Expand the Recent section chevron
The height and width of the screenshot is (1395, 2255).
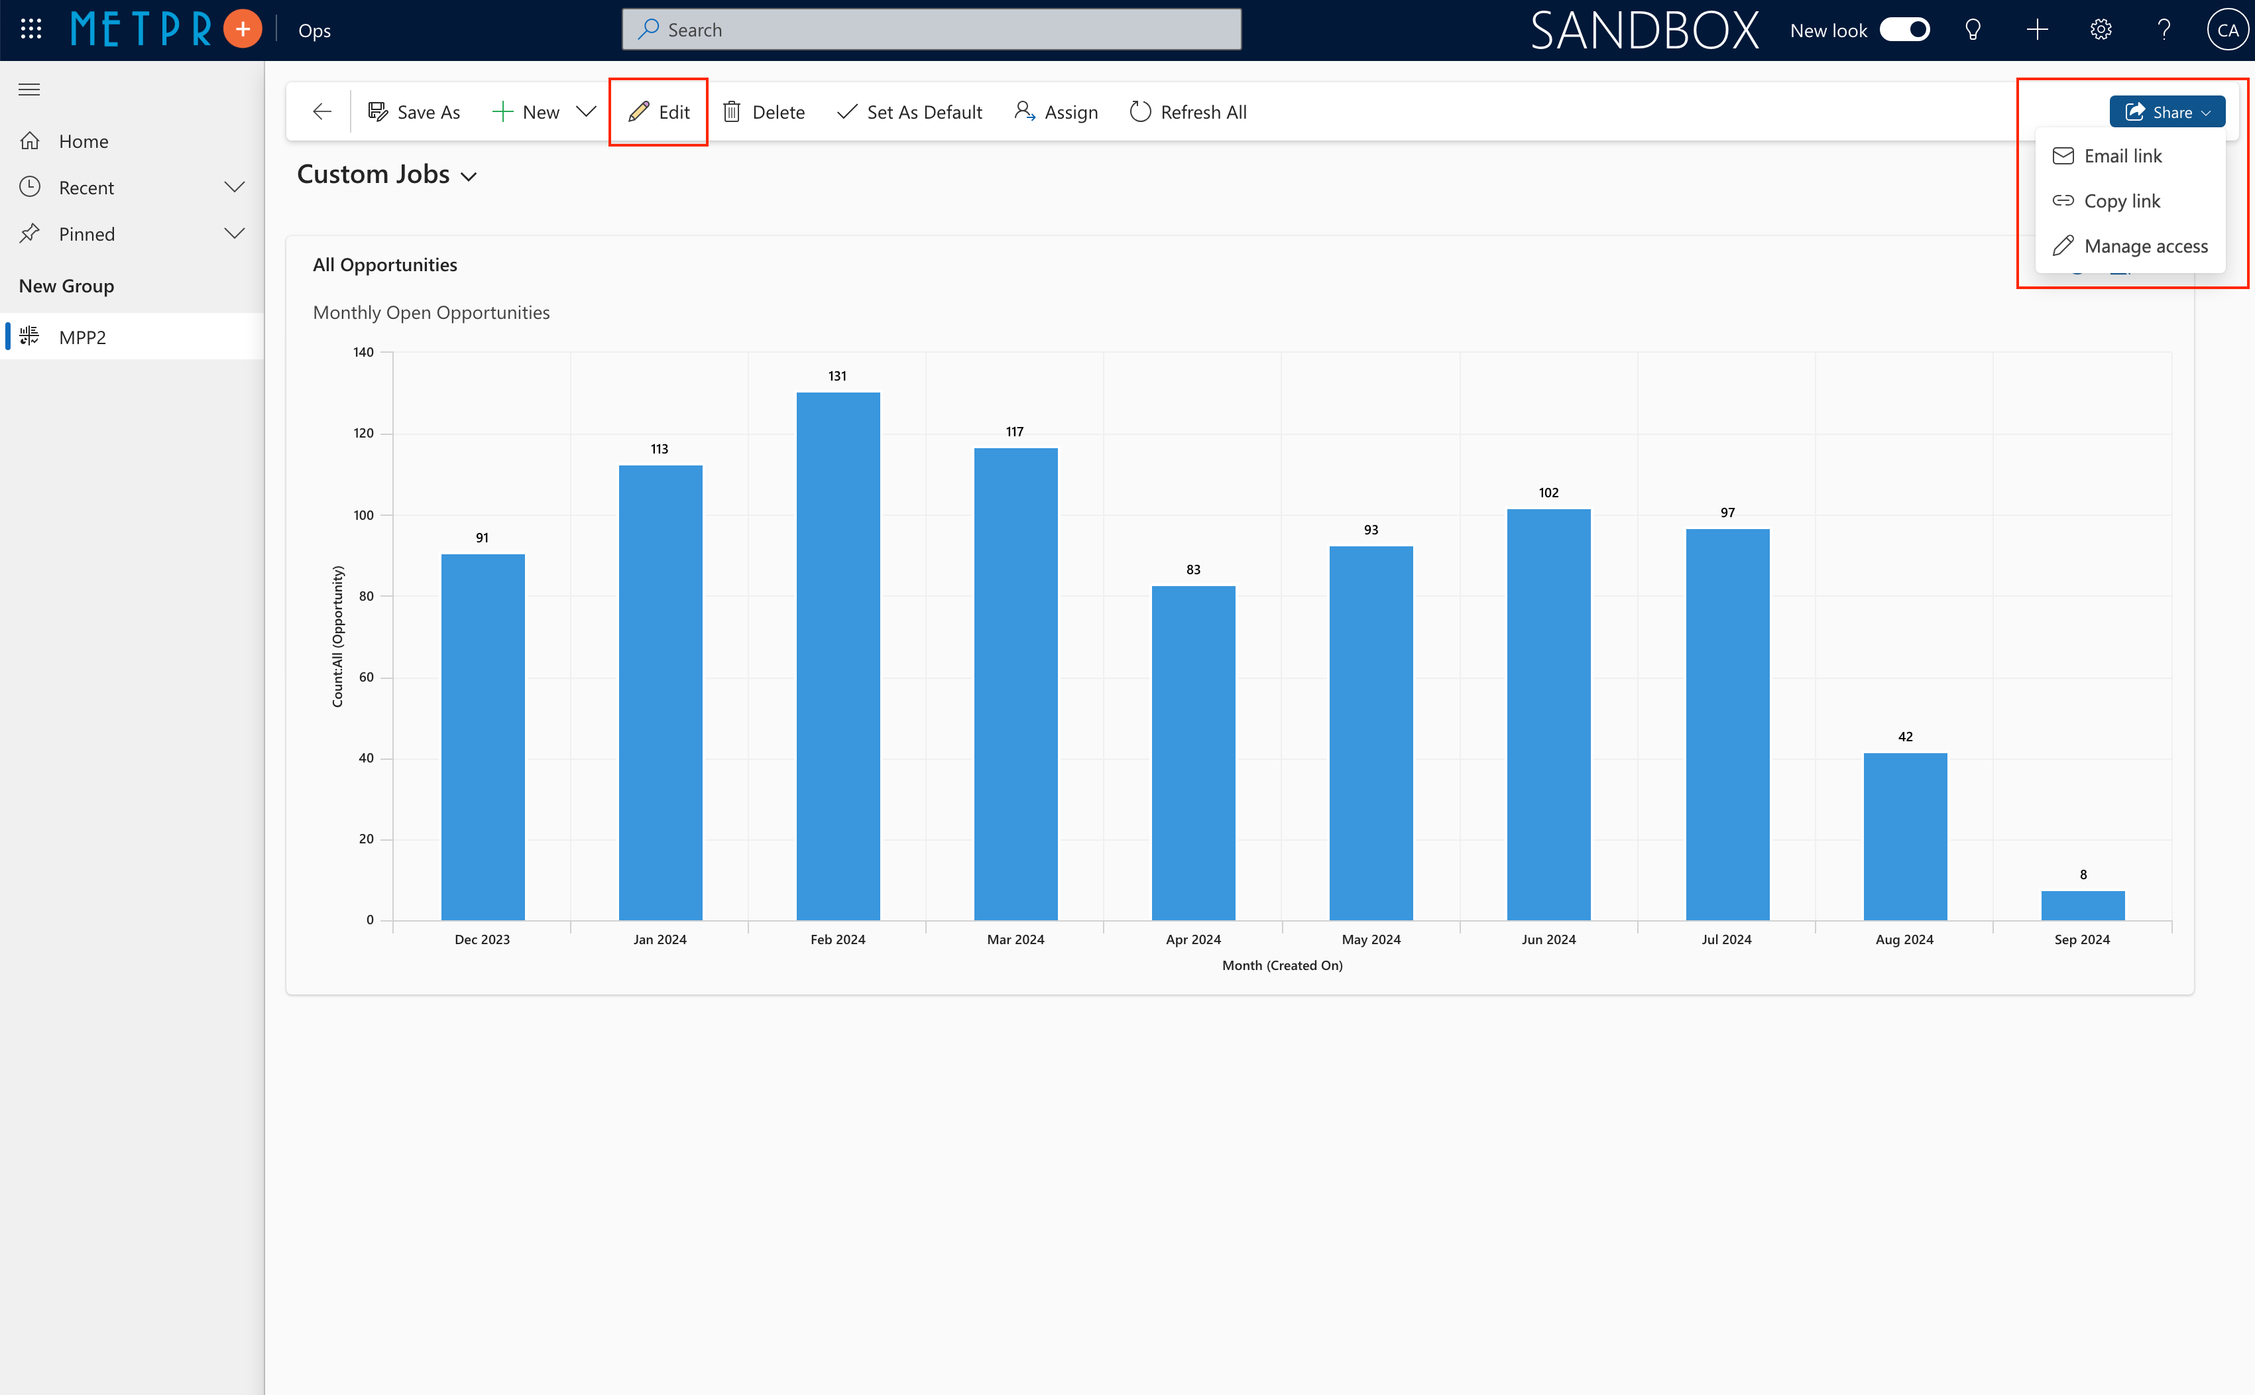click(234, 187)
